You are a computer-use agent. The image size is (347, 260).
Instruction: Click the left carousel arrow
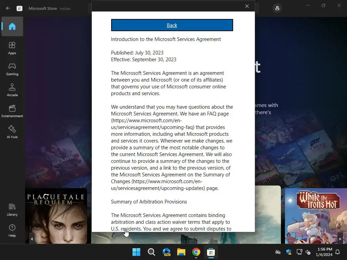[32, 239]
